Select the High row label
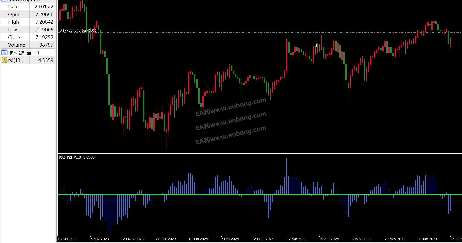Screen dimensions: 462x243 point(14,22)
